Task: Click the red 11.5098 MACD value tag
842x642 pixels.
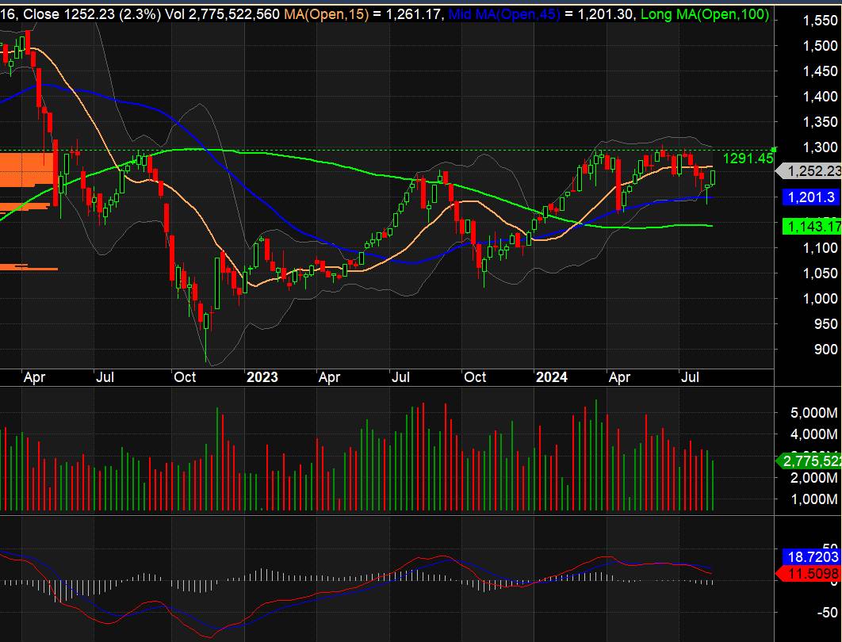Action: click(809, 573)
